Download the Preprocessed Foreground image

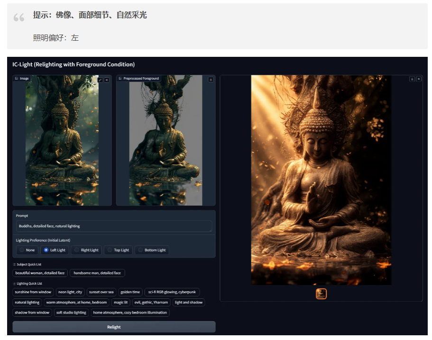coord(211,80)
